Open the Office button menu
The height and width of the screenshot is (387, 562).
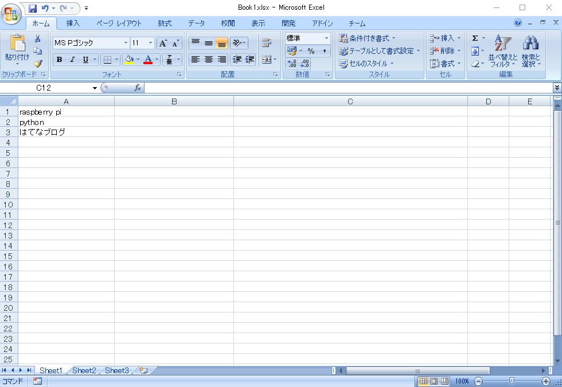[x=11, y=14]
